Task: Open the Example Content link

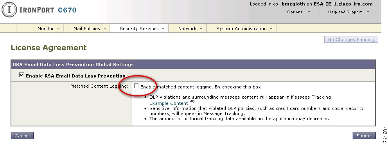Action: tap(169, 103)
